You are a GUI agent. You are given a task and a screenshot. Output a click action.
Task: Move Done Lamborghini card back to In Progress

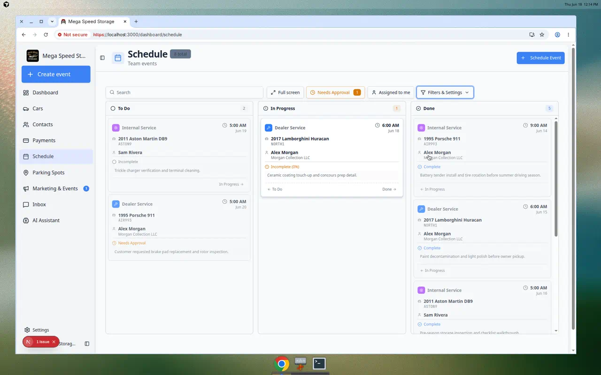click(x=432, y=270)
